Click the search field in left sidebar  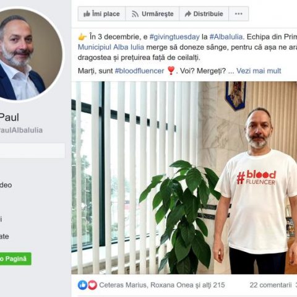[32, 151]
